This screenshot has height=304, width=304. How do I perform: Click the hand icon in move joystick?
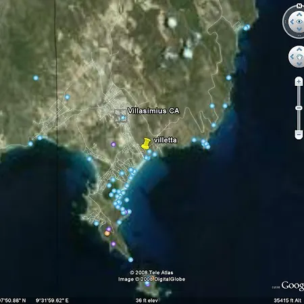(299, 57)
